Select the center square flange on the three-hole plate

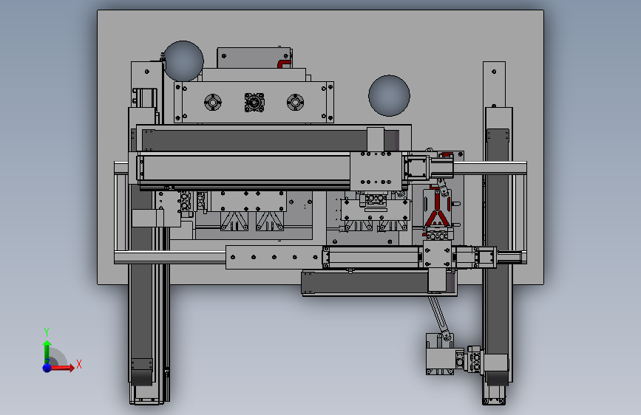pos(254,102)
